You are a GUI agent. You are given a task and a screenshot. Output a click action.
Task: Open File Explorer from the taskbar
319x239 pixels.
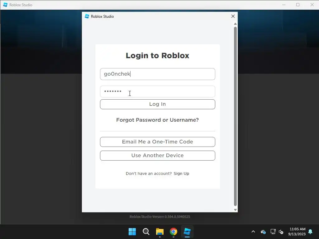(160, 232)
